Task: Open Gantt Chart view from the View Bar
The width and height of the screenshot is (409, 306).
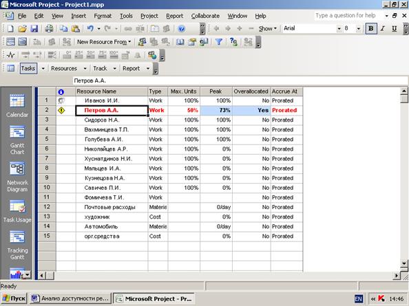Action: (17, 140)
